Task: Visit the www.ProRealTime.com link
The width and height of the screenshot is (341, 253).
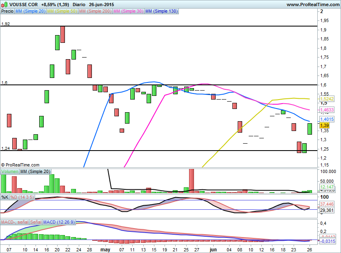Action: pos(313,4)
